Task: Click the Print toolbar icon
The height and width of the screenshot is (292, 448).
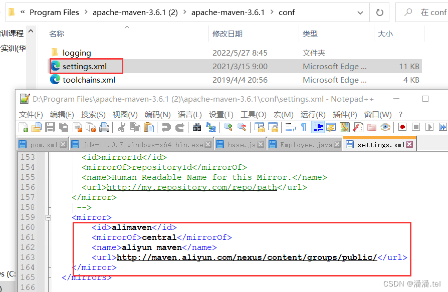Action: [104, 127]
